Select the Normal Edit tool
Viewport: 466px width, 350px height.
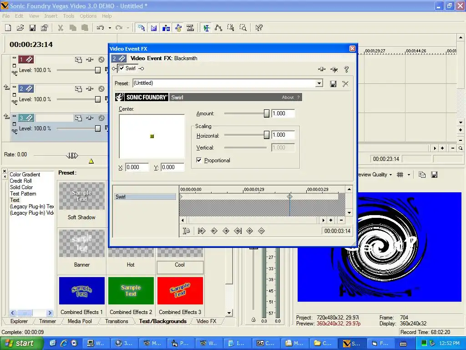coord(206,28)
